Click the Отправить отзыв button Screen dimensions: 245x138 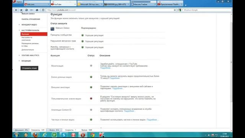pyautogui.click(x=29, y=68)
